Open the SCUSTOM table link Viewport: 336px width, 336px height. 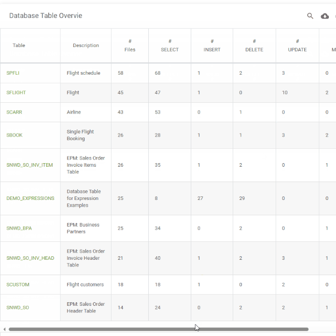(18, 284)
